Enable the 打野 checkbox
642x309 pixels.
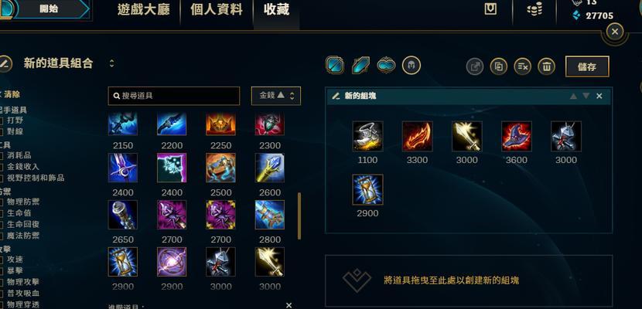(x=2, y=121)
